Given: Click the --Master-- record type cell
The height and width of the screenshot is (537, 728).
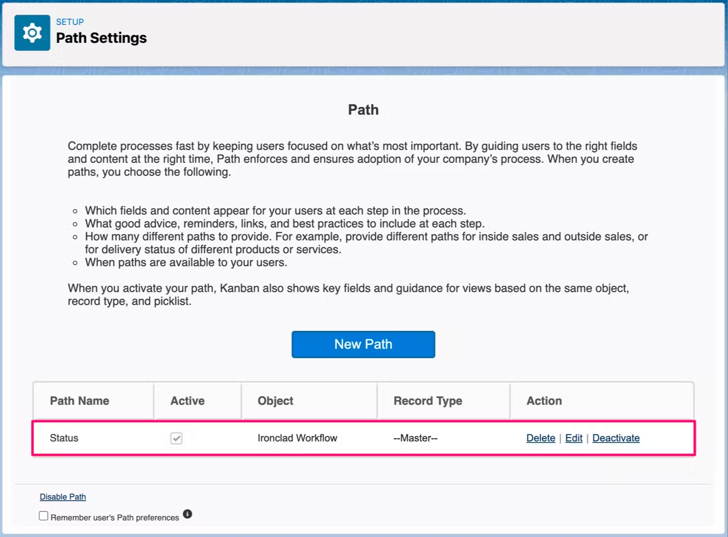Looking at the screenshot, I should (x=416, y=438).
